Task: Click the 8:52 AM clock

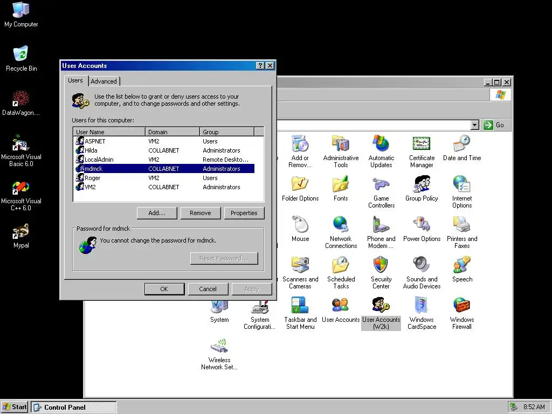Action: pyautogui.click(x=534, y=407)
